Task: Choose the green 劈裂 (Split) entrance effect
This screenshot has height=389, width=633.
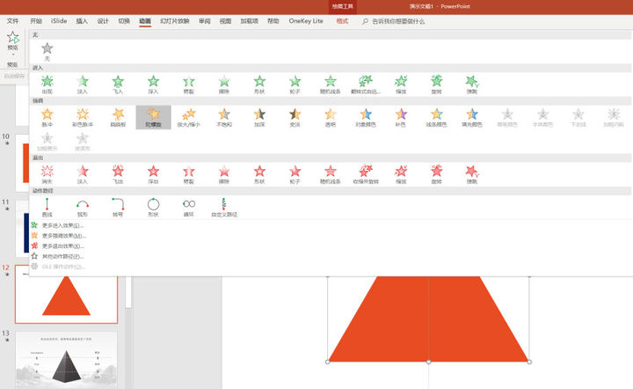Action: tap(188, 84)
